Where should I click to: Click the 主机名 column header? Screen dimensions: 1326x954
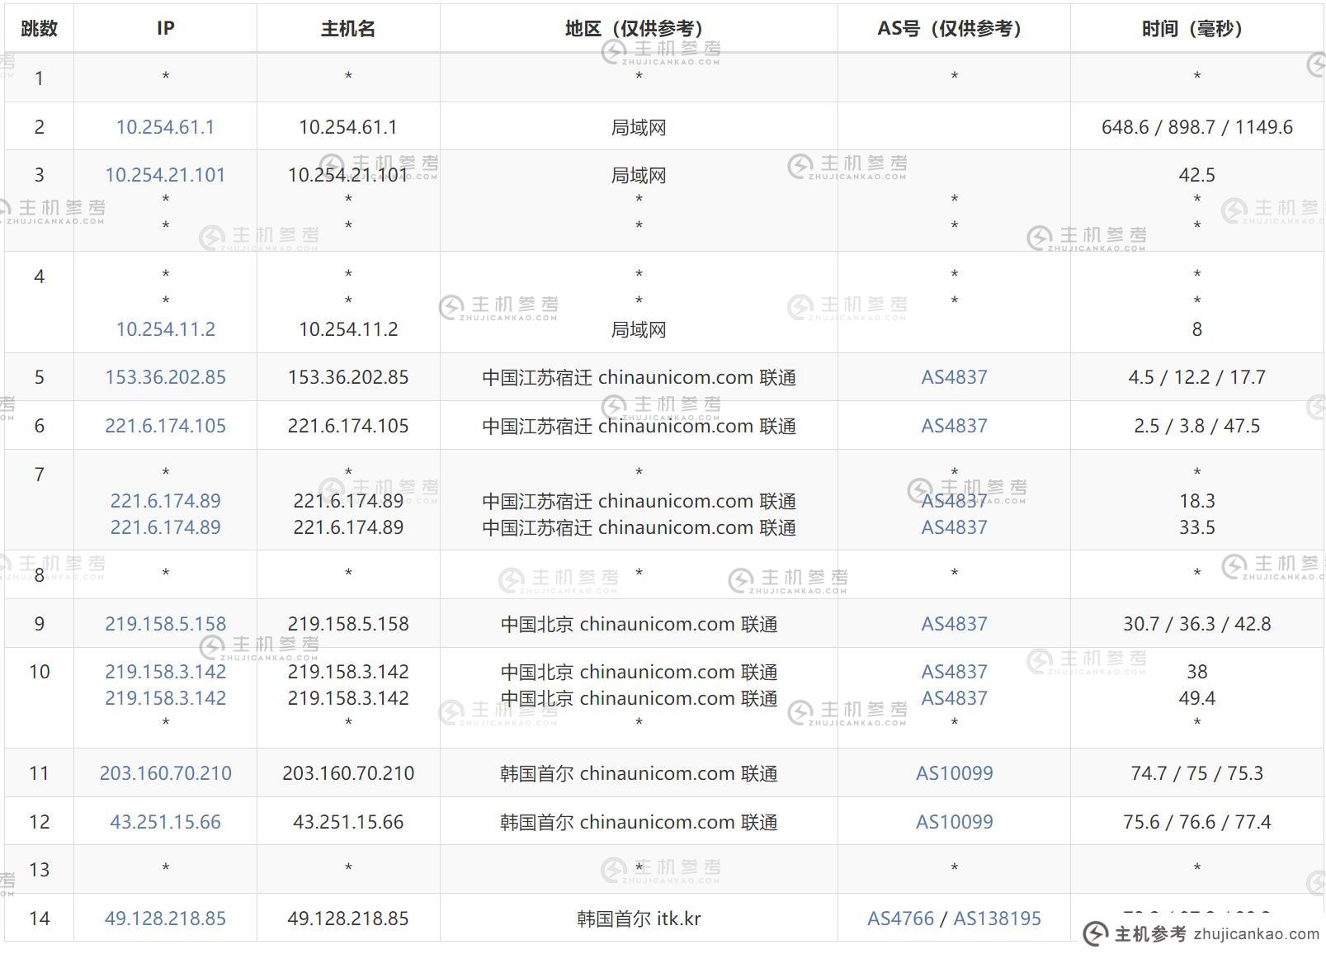348,29
